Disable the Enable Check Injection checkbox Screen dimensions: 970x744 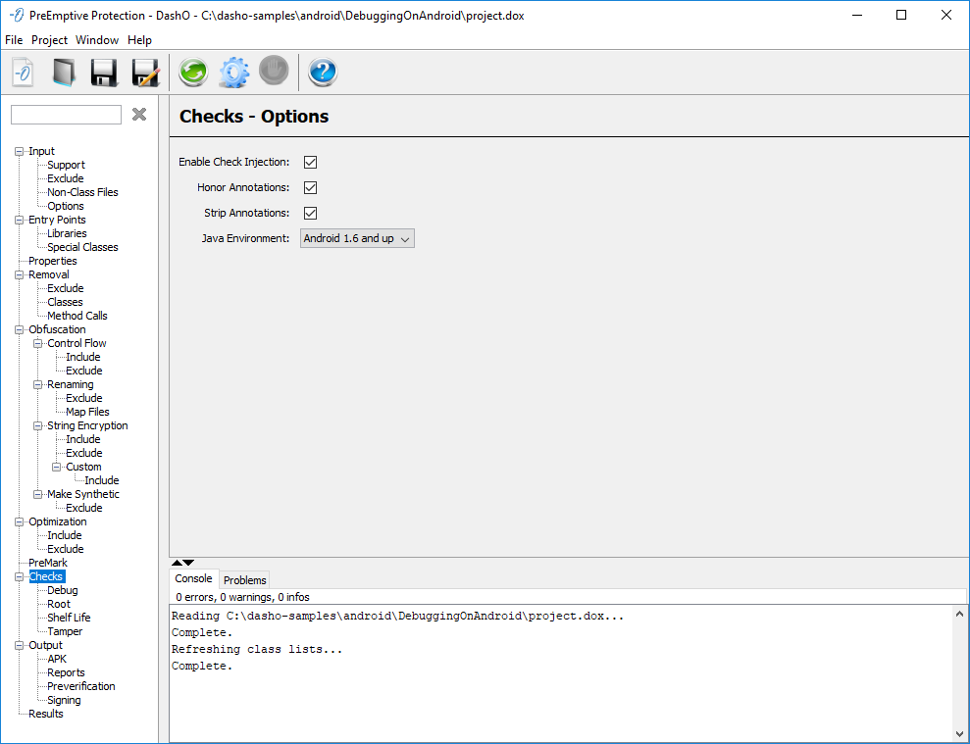[x=310, y=162]
